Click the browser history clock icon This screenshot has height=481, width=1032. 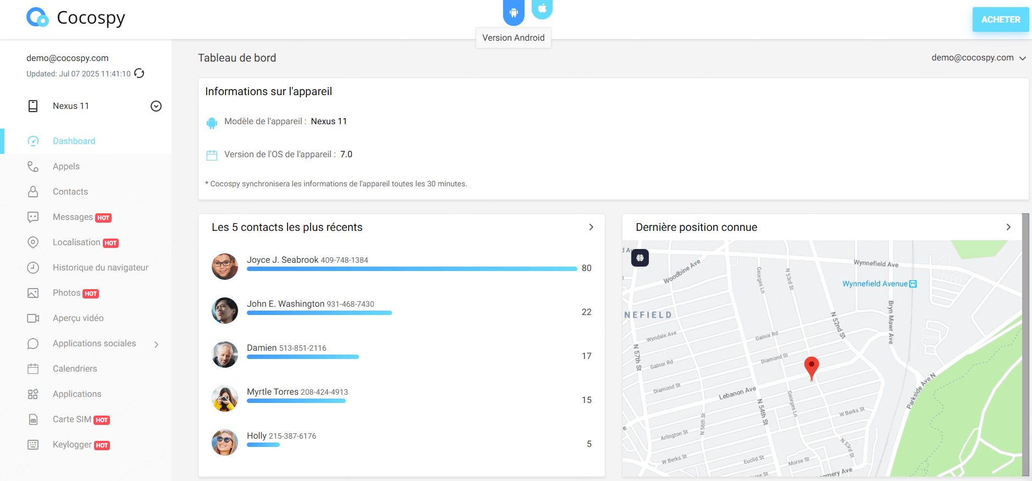coord(33,268)
